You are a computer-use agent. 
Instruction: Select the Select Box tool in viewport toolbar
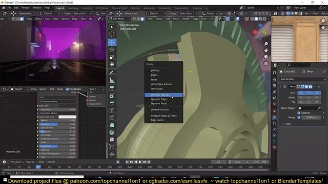click(x=112, y=27)
